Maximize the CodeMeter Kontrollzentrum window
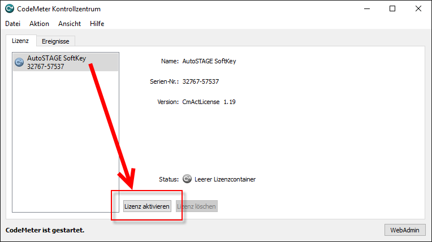This screenshot has width=432, height=242. pyautogui.click(x=392, y=9)
